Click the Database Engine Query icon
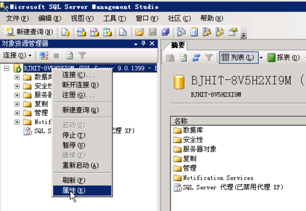 click(x=65, y=32)
